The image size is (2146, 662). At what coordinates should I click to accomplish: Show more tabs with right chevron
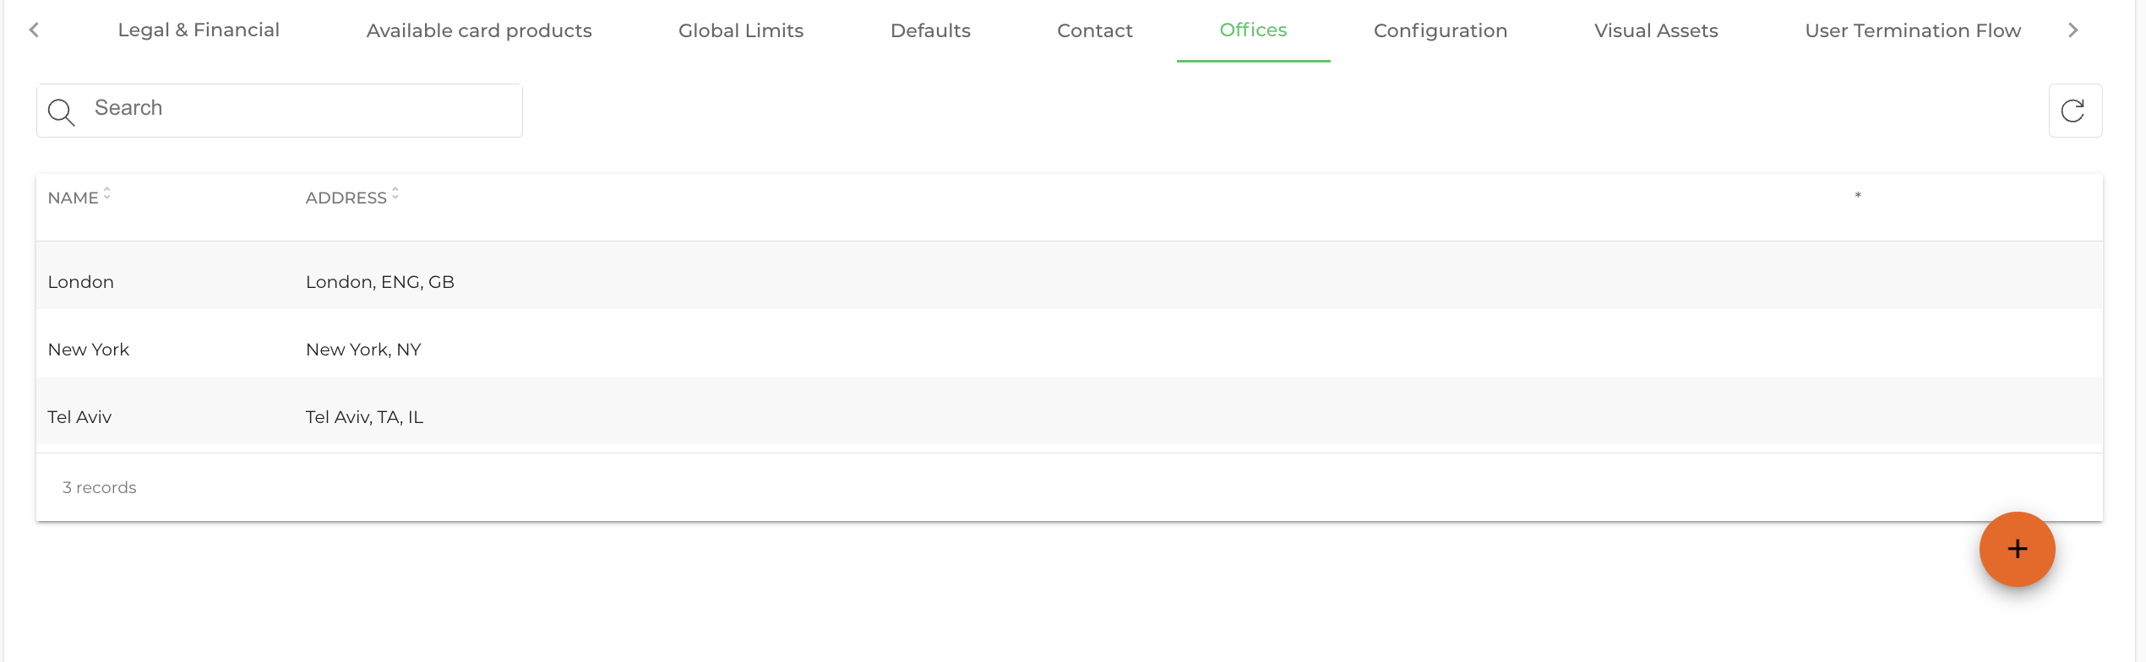click(x=2072, y=30)
